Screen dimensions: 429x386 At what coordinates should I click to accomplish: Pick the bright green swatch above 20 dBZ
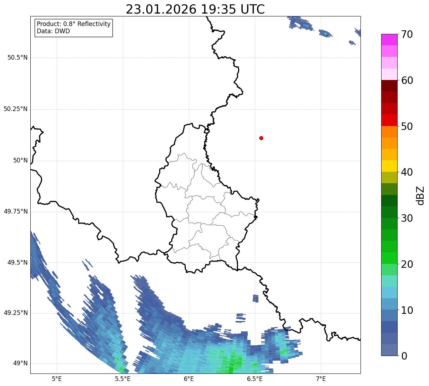(389, 258)
